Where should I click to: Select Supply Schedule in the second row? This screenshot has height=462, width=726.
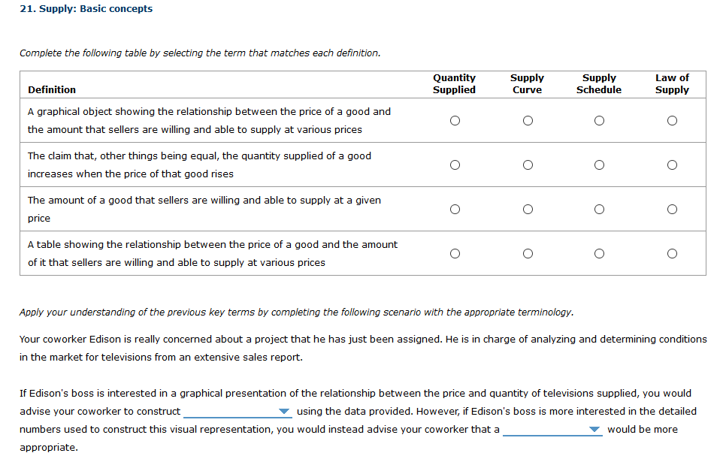[x=598, y=165]
